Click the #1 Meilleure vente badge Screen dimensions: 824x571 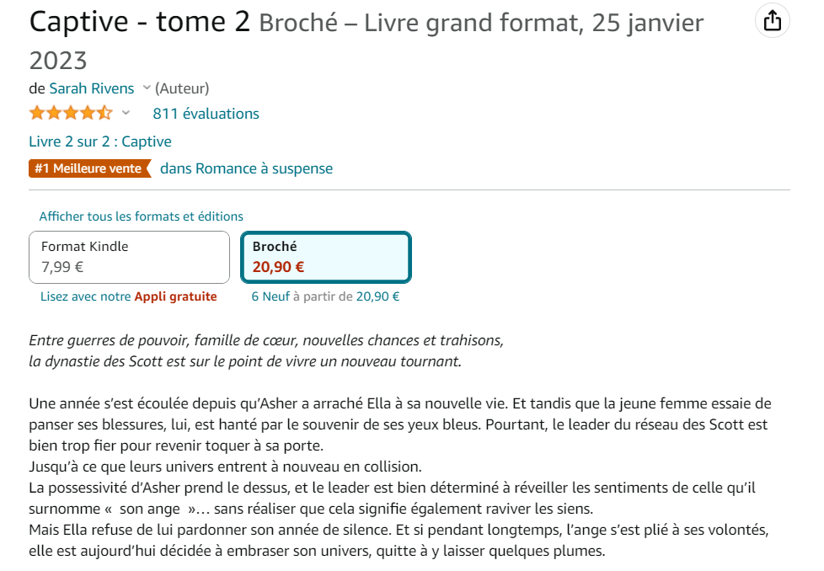click(90, 168)
